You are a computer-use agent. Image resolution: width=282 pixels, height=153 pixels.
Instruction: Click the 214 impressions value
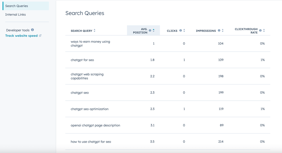221,142
